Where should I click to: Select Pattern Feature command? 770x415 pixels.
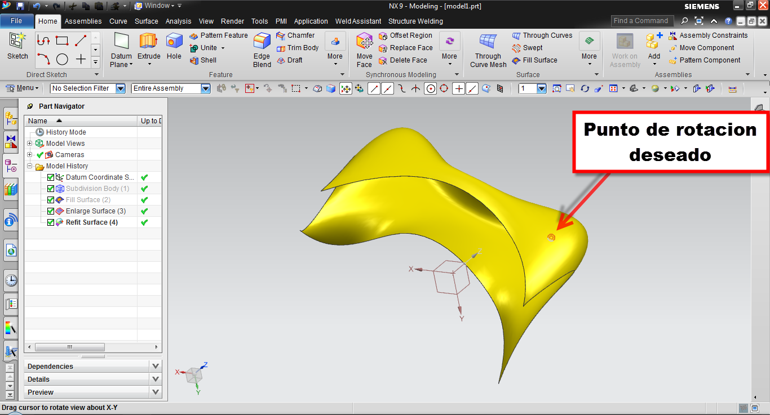pos(218,35)
